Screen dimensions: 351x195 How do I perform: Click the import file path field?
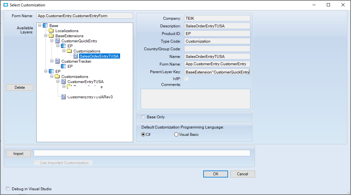coord(142,153)
